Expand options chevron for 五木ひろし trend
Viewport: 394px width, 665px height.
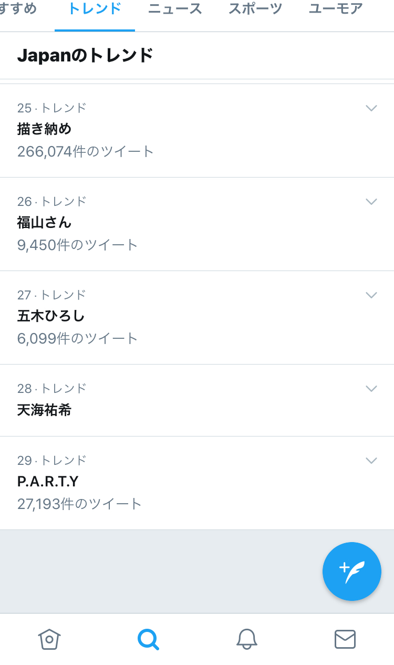(371, 295)
